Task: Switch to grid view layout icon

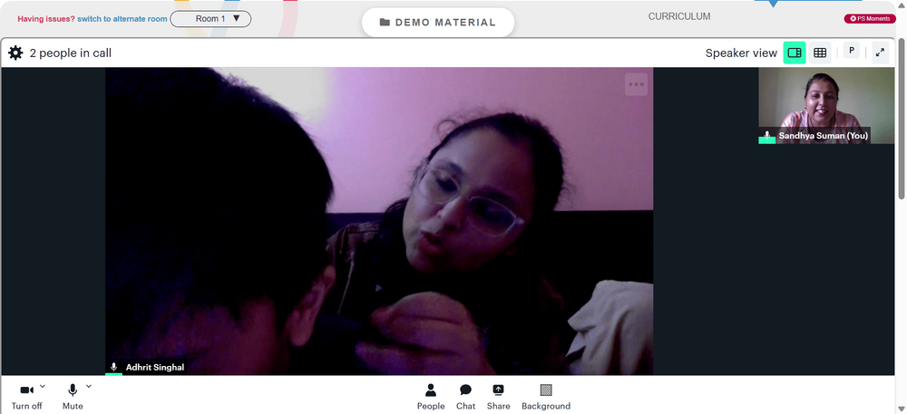Action: click(820, 53)
